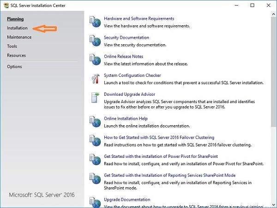Click the Failover Clustering document icon
This screenshot has height=208, width=277.
click(95, 141)
